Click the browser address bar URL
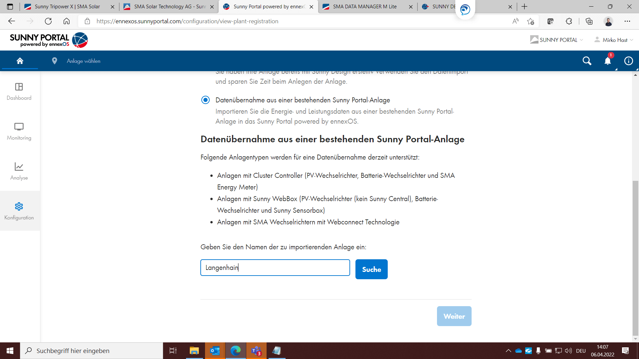Image resolution: width=639 pixels, height=359 pixels. pyautogui.click(x=187, y=21)
